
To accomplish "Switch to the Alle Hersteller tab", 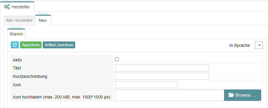I will [x=19, y=21].
